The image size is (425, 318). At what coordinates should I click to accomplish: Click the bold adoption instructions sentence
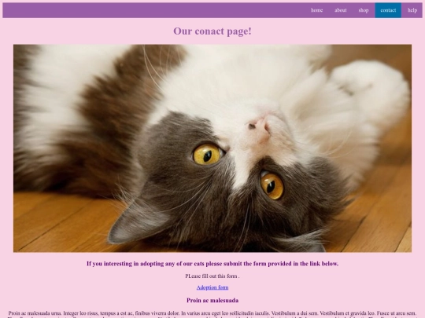click(x=213, y=264)
